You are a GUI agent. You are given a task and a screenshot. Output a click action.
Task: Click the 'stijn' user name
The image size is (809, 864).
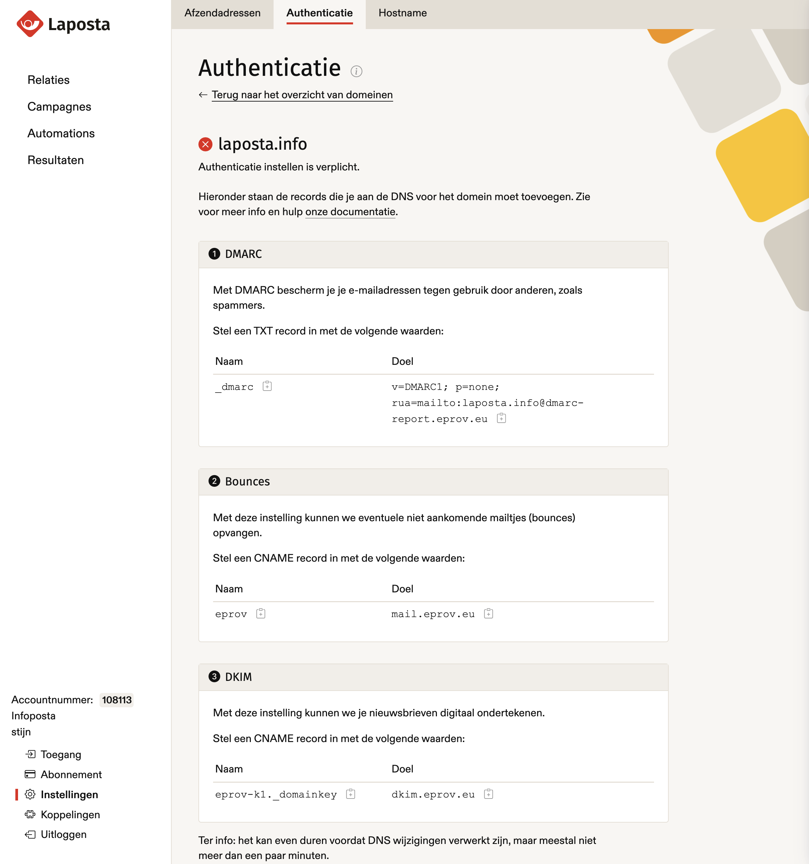pyautogui.click(x=21, y=732)
